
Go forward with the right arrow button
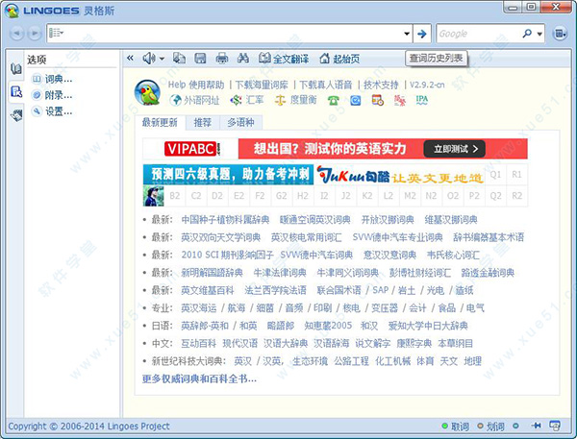pyautogui.click(x=35, y=34)
